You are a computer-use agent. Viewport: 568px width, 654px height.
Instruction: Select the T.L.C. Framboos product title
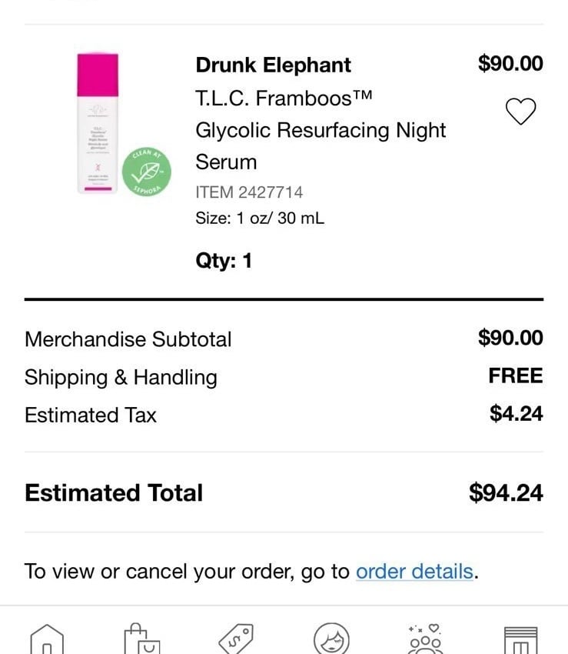321,130
